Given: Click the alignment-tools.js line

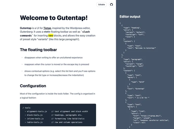Looking at the screenshot, I should coord(56,111).
